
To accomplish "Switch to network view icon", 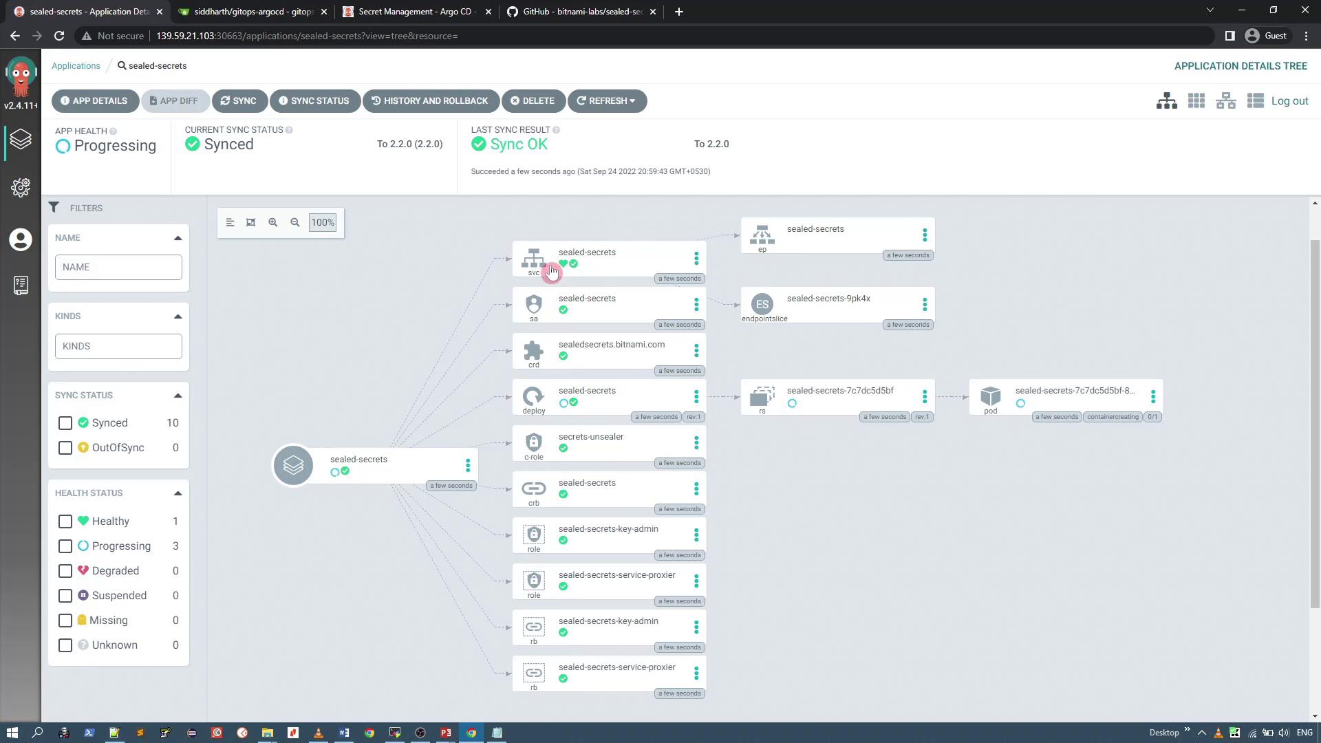I will coord(1226,101).
